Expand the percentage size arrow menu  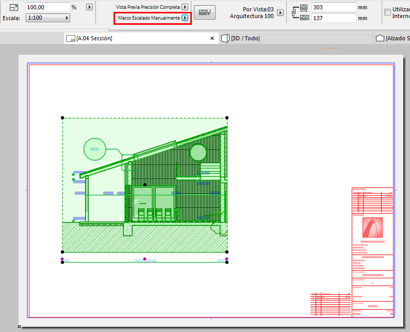pyautogui.click(x=89, y=7)
